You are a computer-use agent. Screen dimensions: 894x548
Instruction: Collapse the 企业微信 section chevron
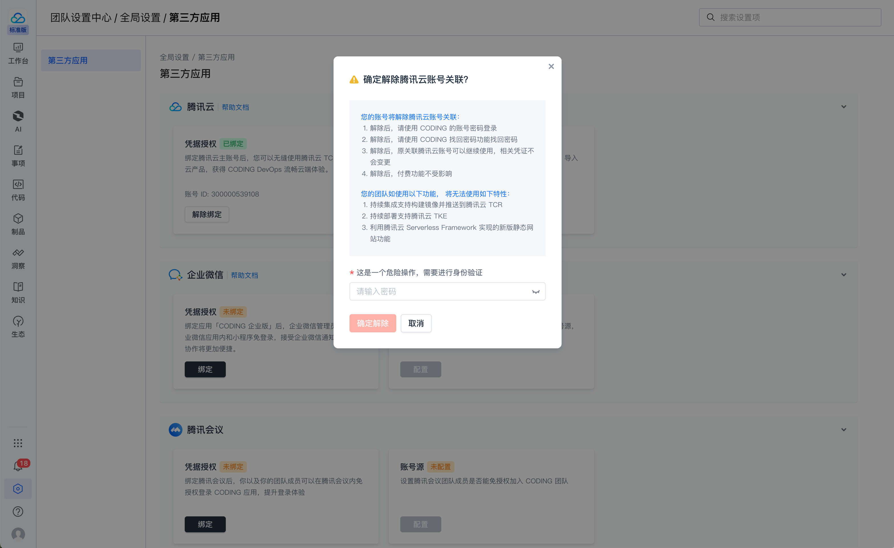(844, 274)
